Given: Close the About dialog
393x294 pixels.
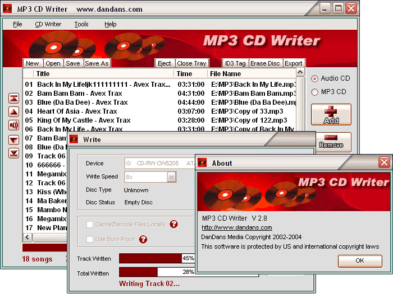Looking at the screenshot, I should (384, 162).
